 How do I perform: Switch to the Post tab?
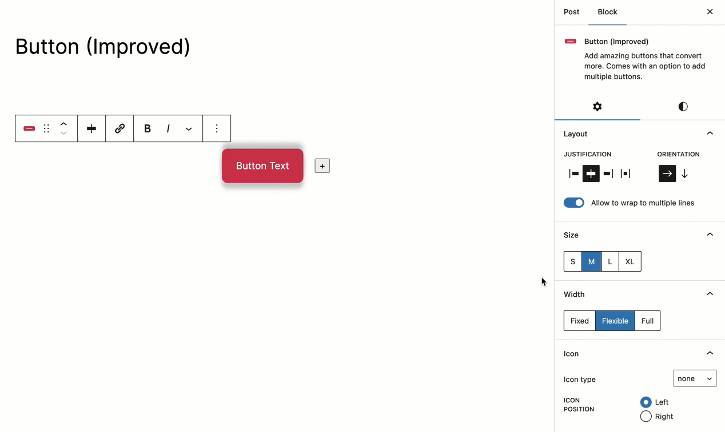click(x=571, y=12)
